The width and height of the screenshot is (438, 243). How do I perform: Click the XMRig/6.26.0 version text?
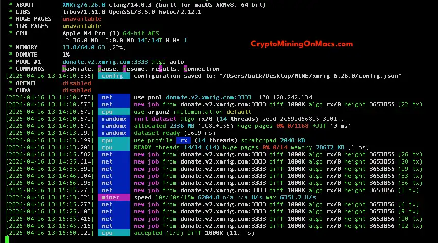pos(84,5)
